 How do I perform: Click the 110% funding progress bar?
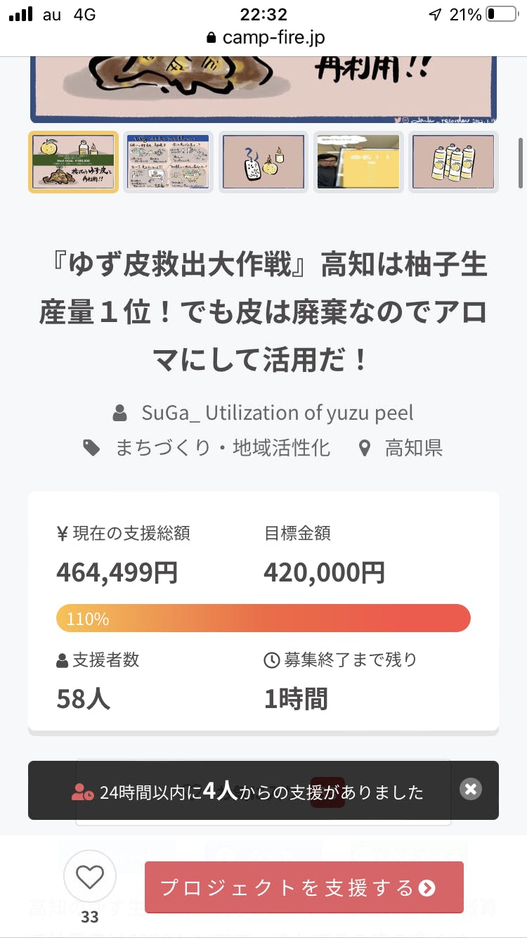[263, 619]
